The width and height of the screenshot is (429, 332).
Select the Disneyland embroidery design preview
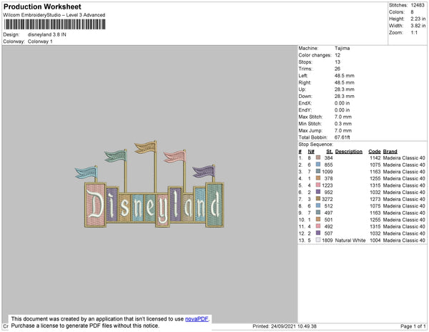point(149,184)
